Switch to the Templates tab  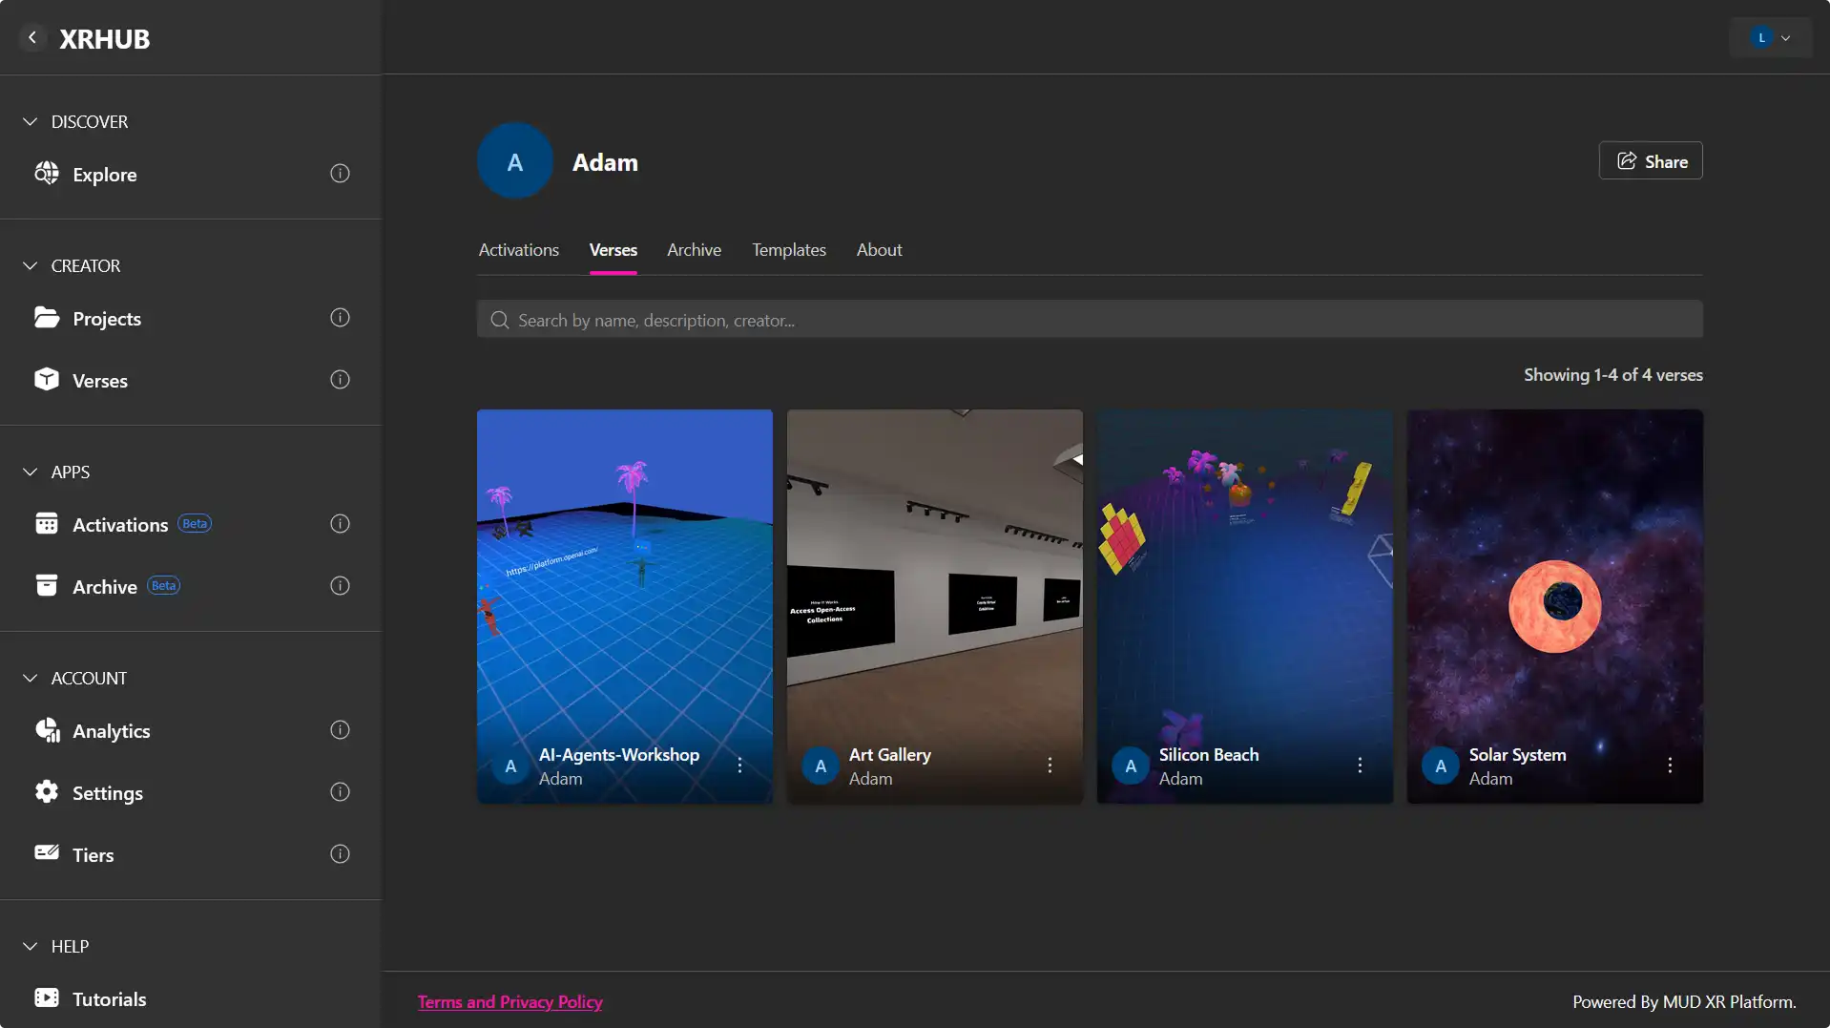[x=789, y=250]
